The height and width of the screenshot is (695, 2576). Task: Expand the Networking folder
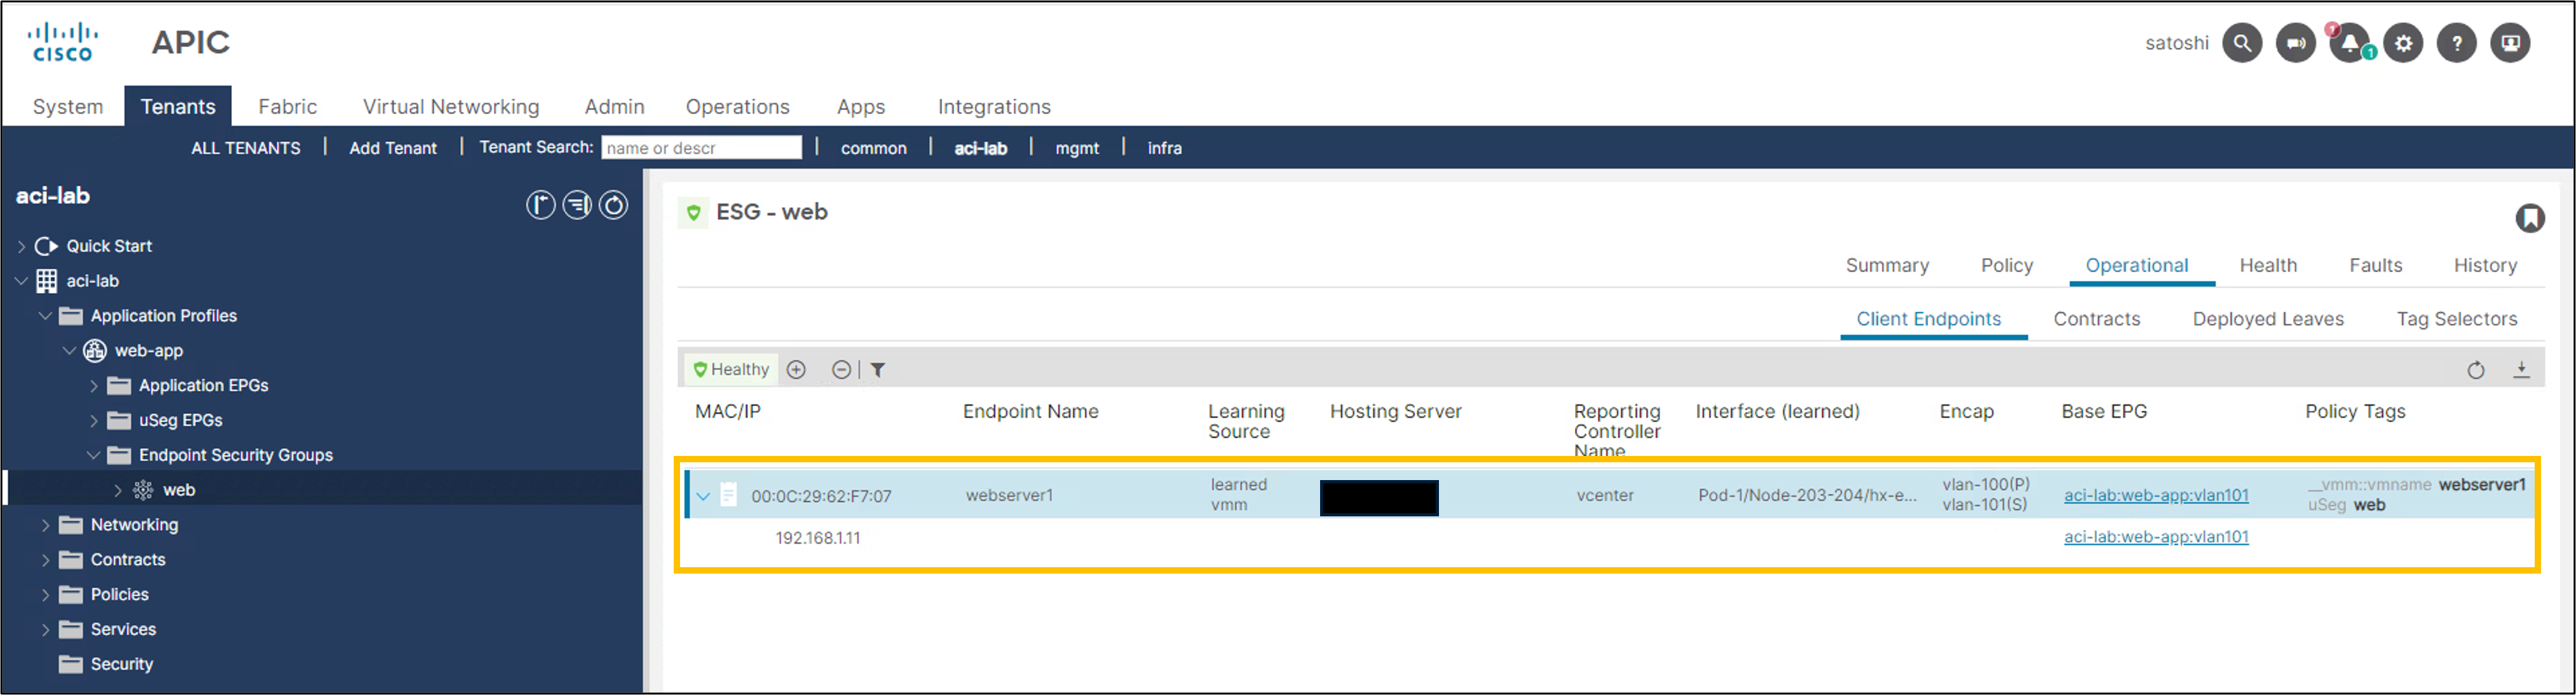point(45,525)
